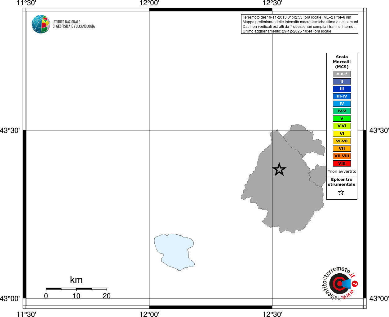Click the top 12°00' longitude label
The image size is (389, 317).
(x=149, y=3)
